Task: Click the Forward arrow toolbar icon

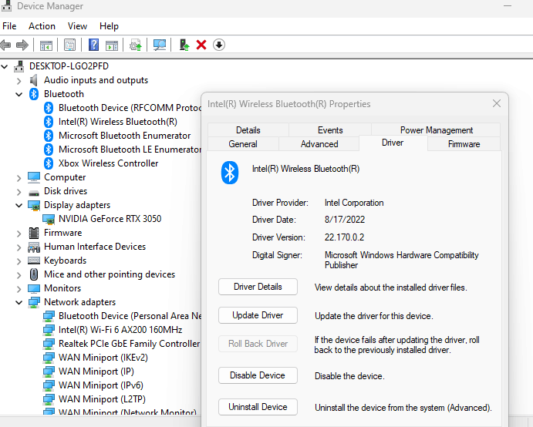Action: coord(22,45)
